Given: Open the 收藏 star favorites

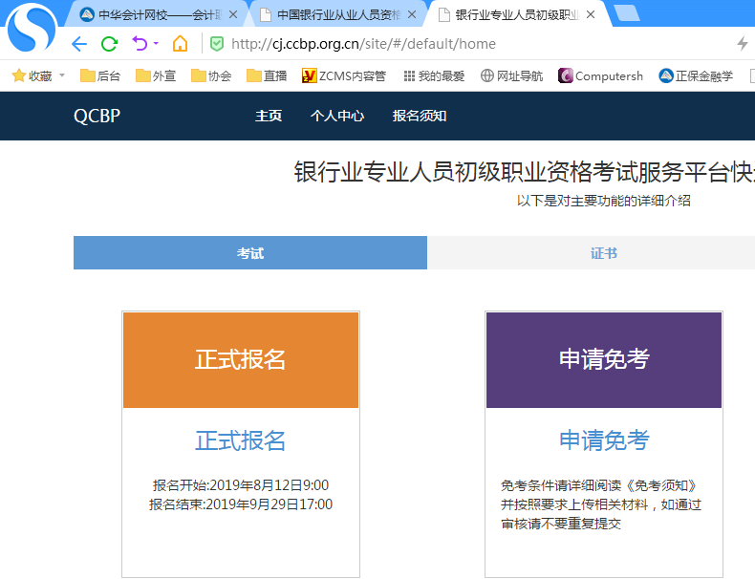Looking at the screenshot, I should click(32, 75).
